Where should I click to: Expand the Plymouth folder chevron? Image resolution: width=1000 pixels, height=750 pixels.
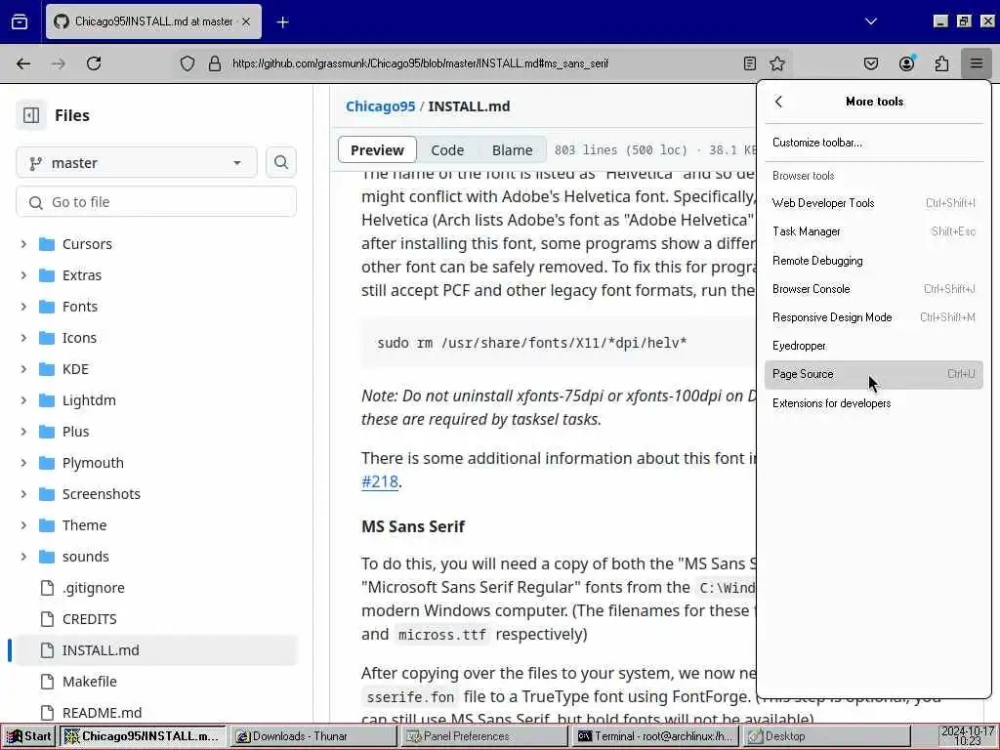click(x=23, y=463)
